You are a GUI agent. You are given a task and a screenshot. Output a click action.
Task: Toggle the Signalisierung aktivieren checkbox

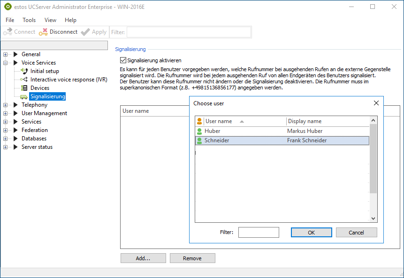(x=123, y=60)
